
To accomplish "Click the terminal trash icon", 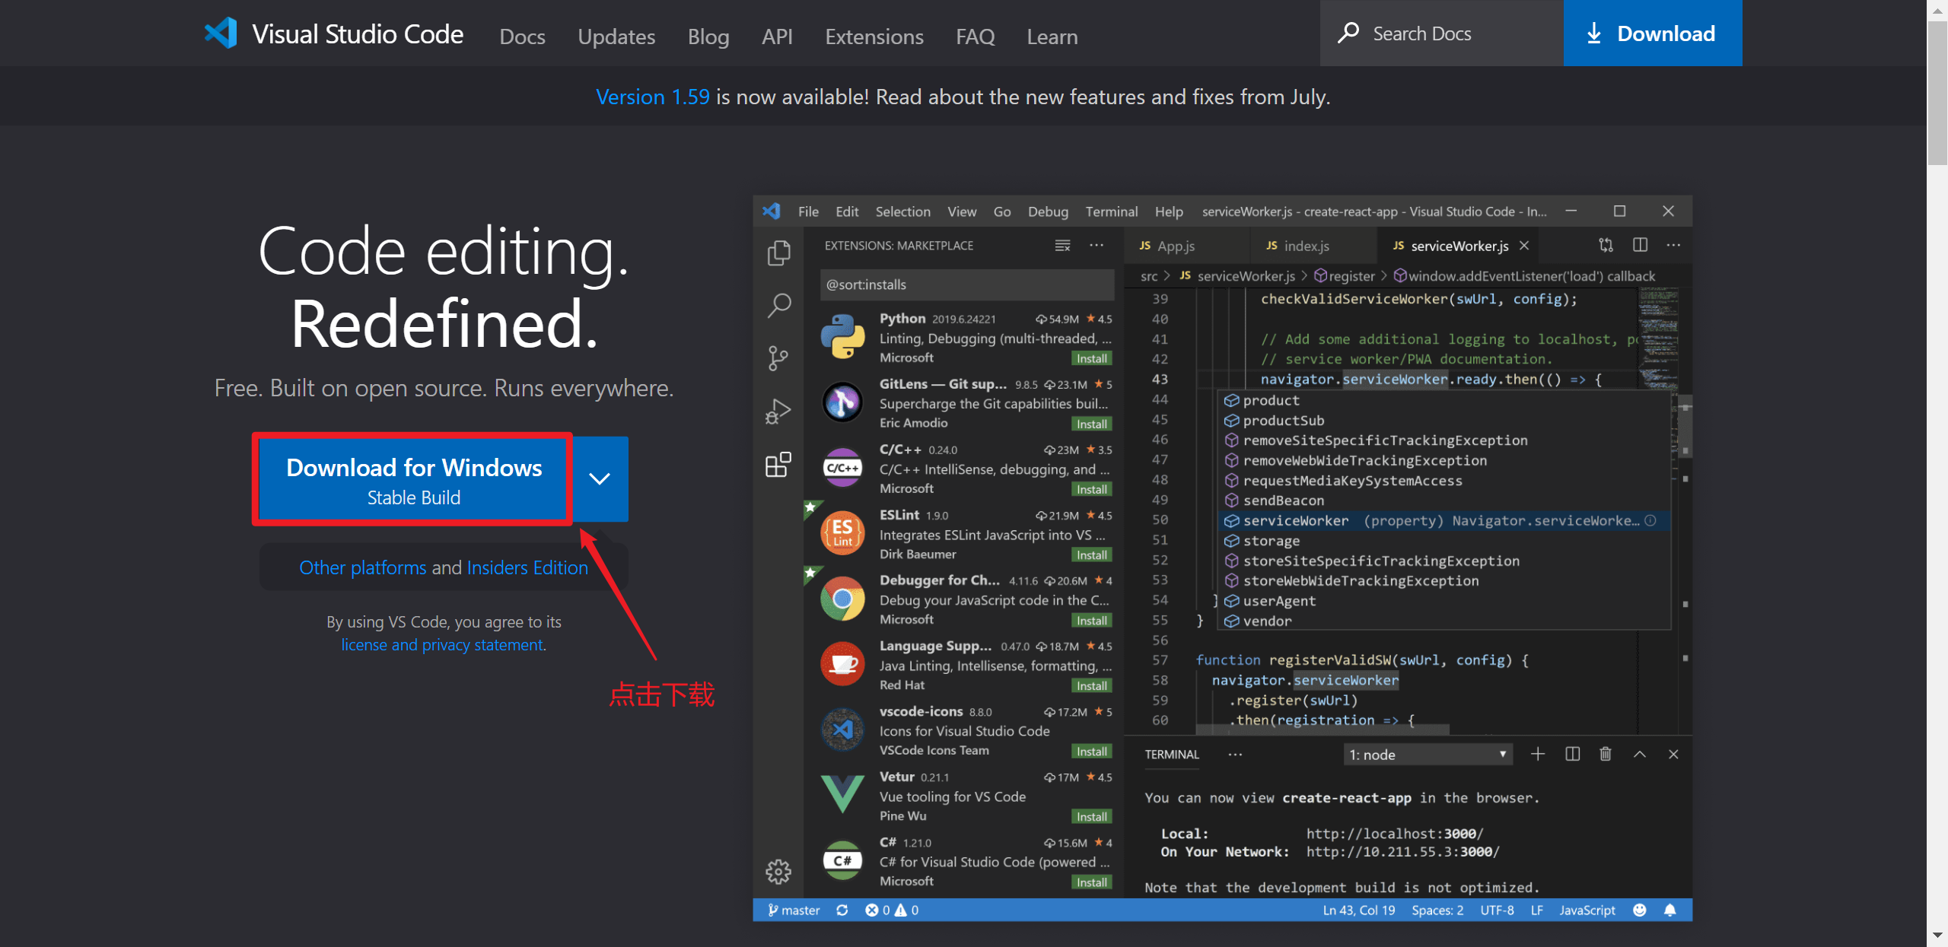I will (1606, 754).
